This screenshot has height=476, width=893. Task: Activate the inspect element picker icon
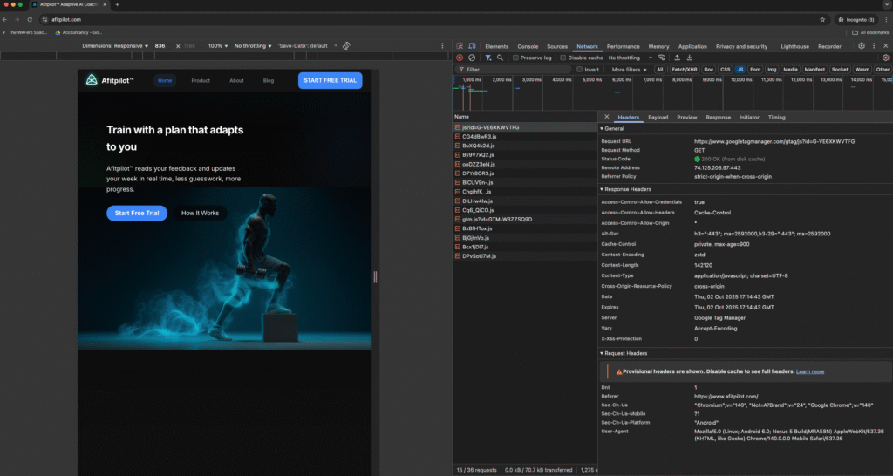(460, 46)
